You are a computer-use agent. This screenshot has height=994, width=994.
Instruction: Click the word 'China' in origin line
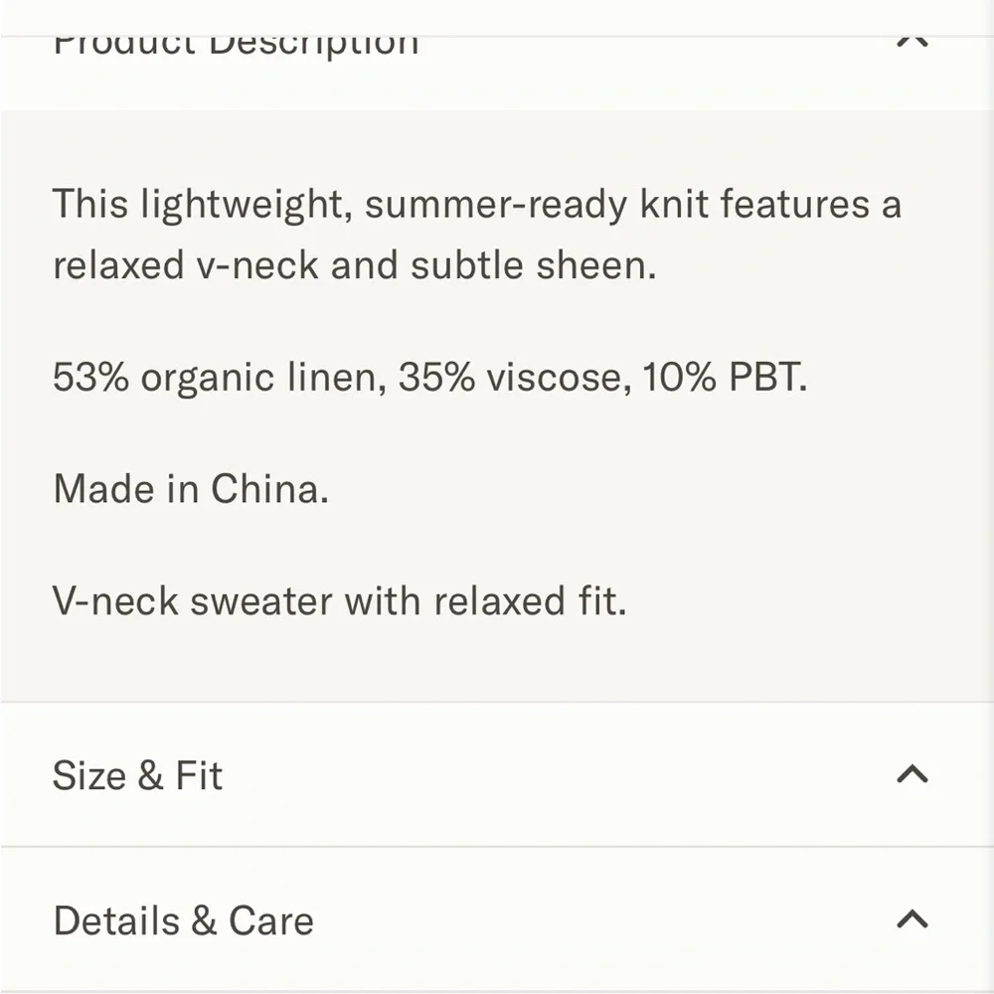(x=269, y=489)
